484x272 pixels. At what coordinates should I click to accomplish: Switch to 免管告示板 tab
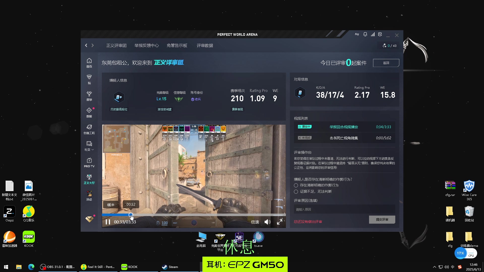click(x=177, y=46)
